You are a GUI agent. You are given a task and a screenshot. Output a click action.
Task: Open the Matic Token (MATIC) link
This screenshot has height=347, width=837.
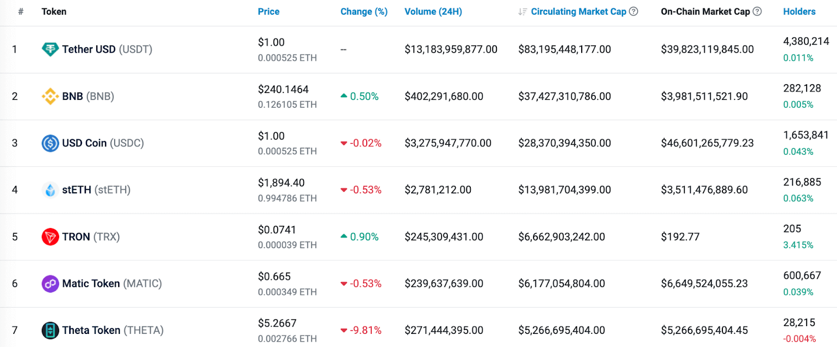112,284
